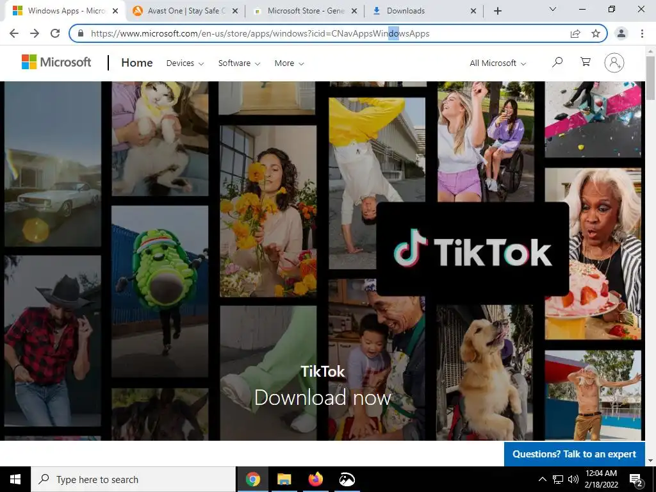Open the tab search chevron
This screenshot has width=656, height=492.
[x=552, y=9]
